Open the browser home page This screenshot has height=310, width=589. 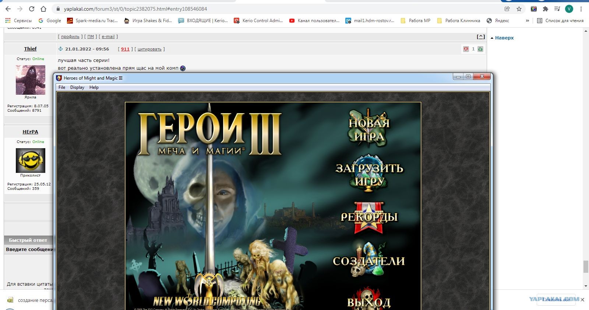[43, 9]
